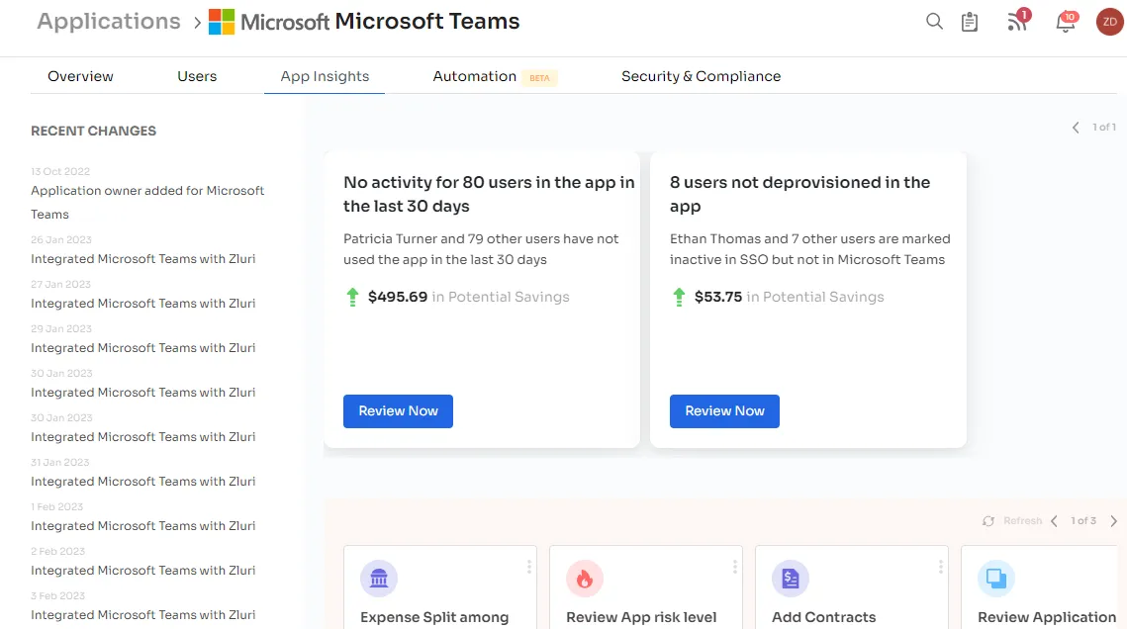Open the notifications bell icon
The width and height of the screenshot is (1127, 629).
click(1066, 22)
